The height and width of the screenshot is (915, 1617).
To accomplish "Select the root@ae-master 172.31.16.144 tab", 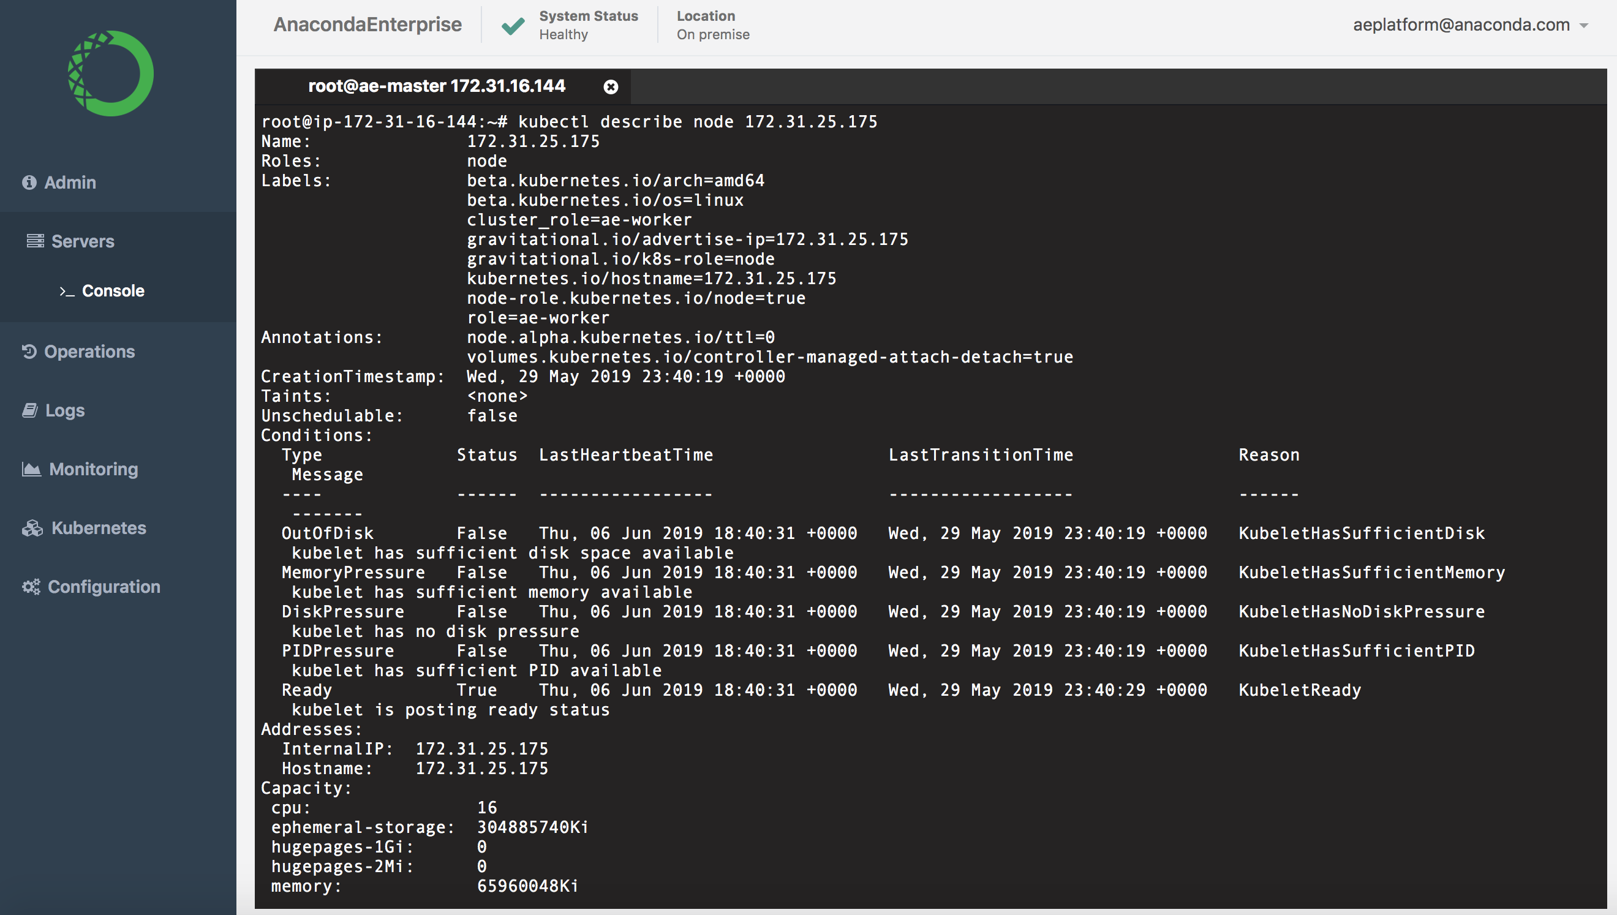I will (436, 86).
